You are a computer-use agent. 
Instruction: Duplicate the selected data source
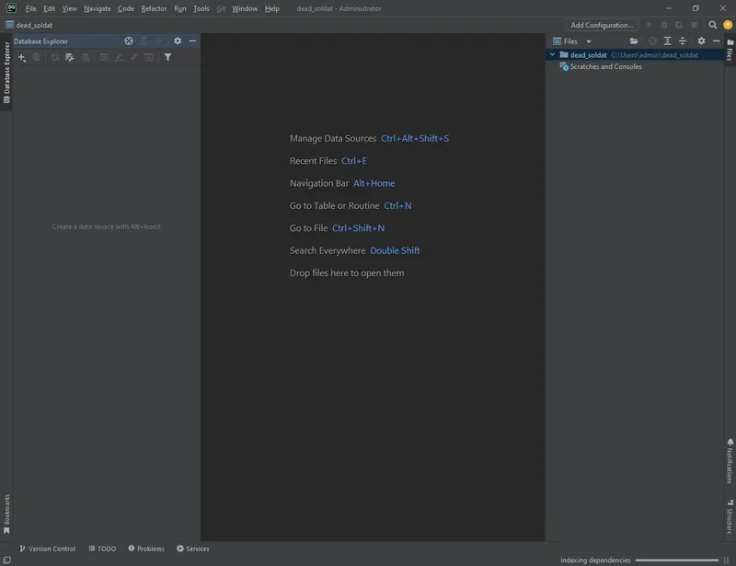[36, 56]
